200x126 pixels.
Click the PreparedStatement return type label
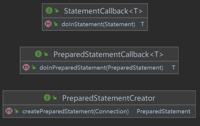coord(163,112)
